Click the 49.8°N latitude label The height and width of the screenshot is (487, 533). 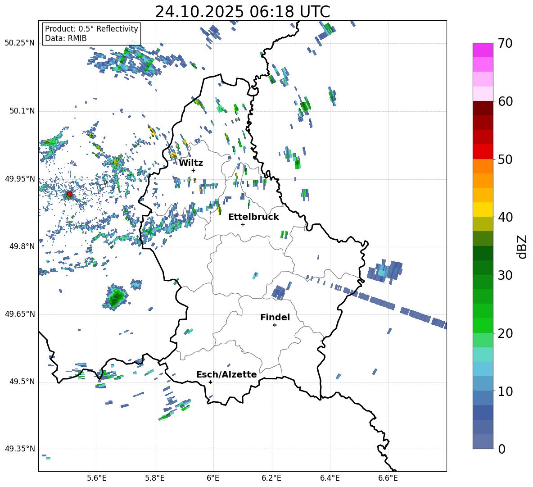pyautogui.click(x=22, y=246)
